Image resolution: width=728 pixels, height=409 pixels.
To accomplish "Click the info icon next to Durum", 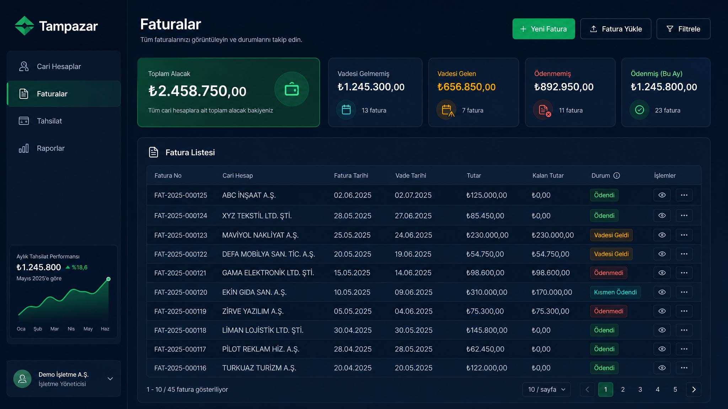I will [x=617, y=175].
